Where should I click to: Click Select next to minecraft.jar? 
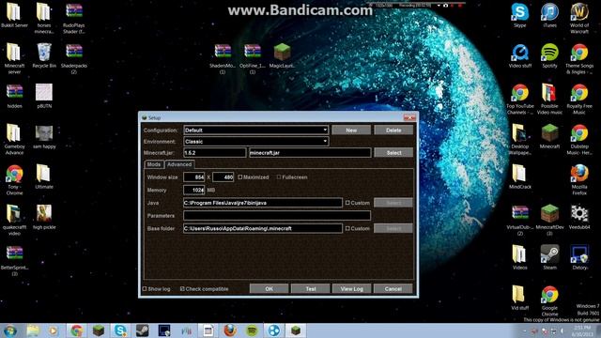point(393,152)
